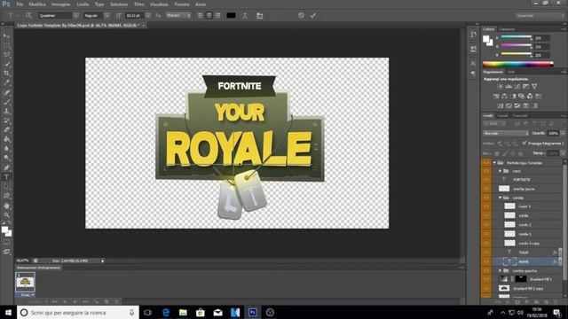Add a Curves adjustment
The image size is (568, 319).
517,87
